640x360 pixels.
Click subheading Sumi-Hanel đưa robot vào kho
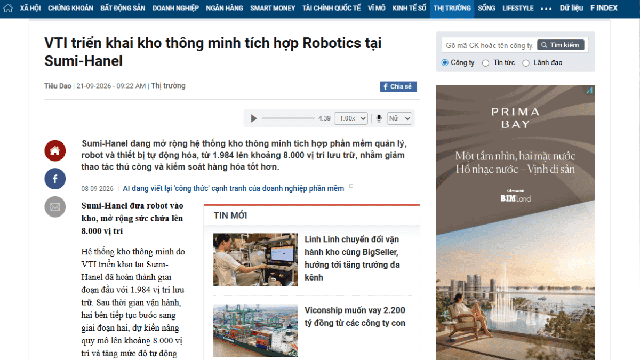pyautogui.click(x=132, y=218)
